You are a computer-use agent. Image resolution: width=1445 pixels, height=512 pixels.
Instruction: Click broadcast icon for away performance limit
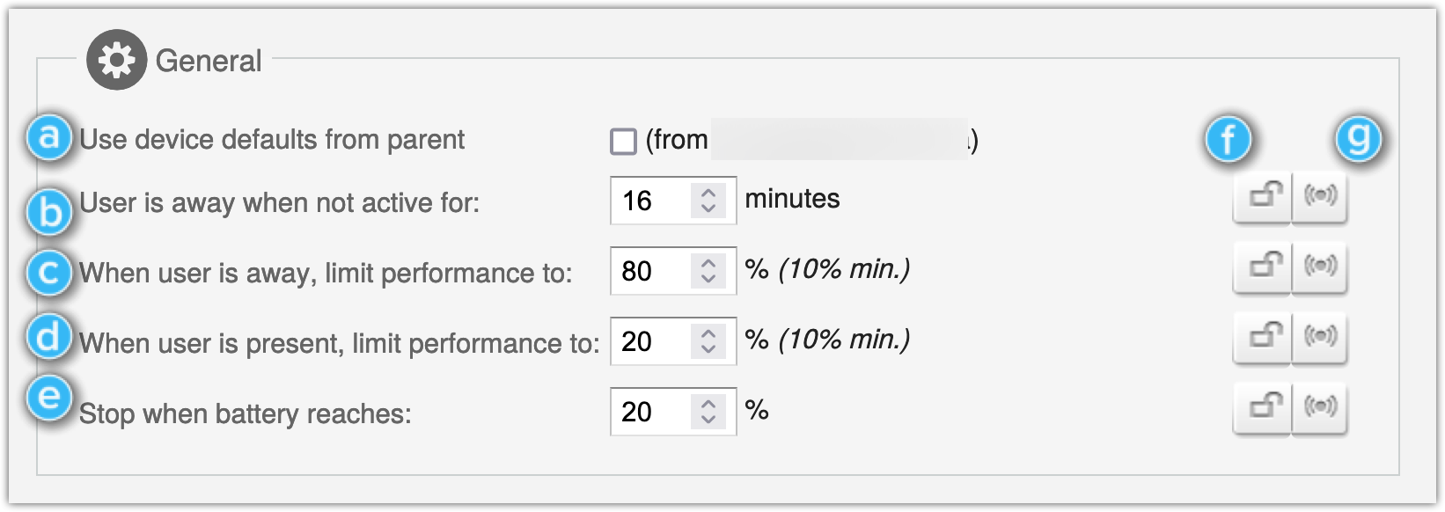(1319, 266)
